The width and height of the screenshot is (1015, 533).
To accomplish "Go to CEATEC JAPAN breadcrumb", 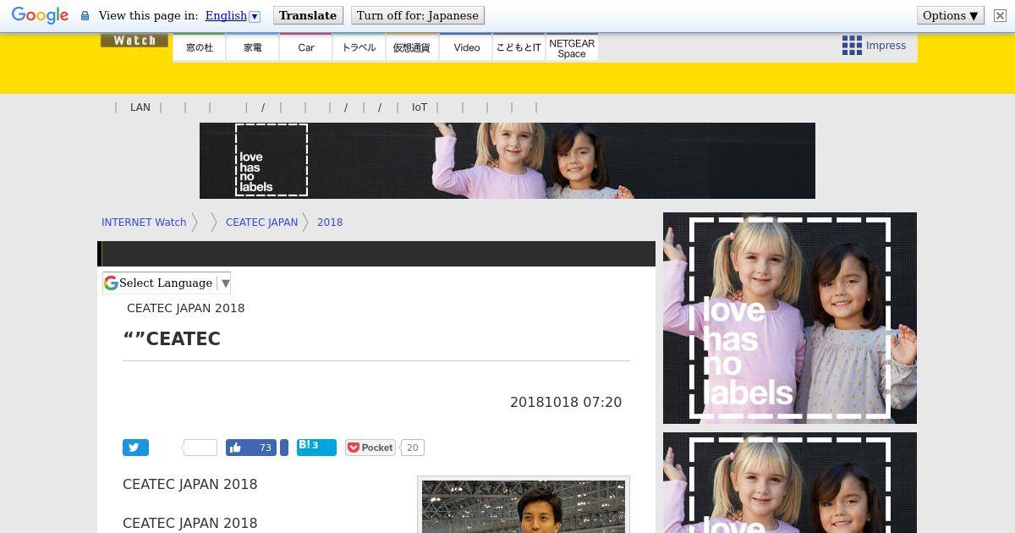I will pos(261,223).
